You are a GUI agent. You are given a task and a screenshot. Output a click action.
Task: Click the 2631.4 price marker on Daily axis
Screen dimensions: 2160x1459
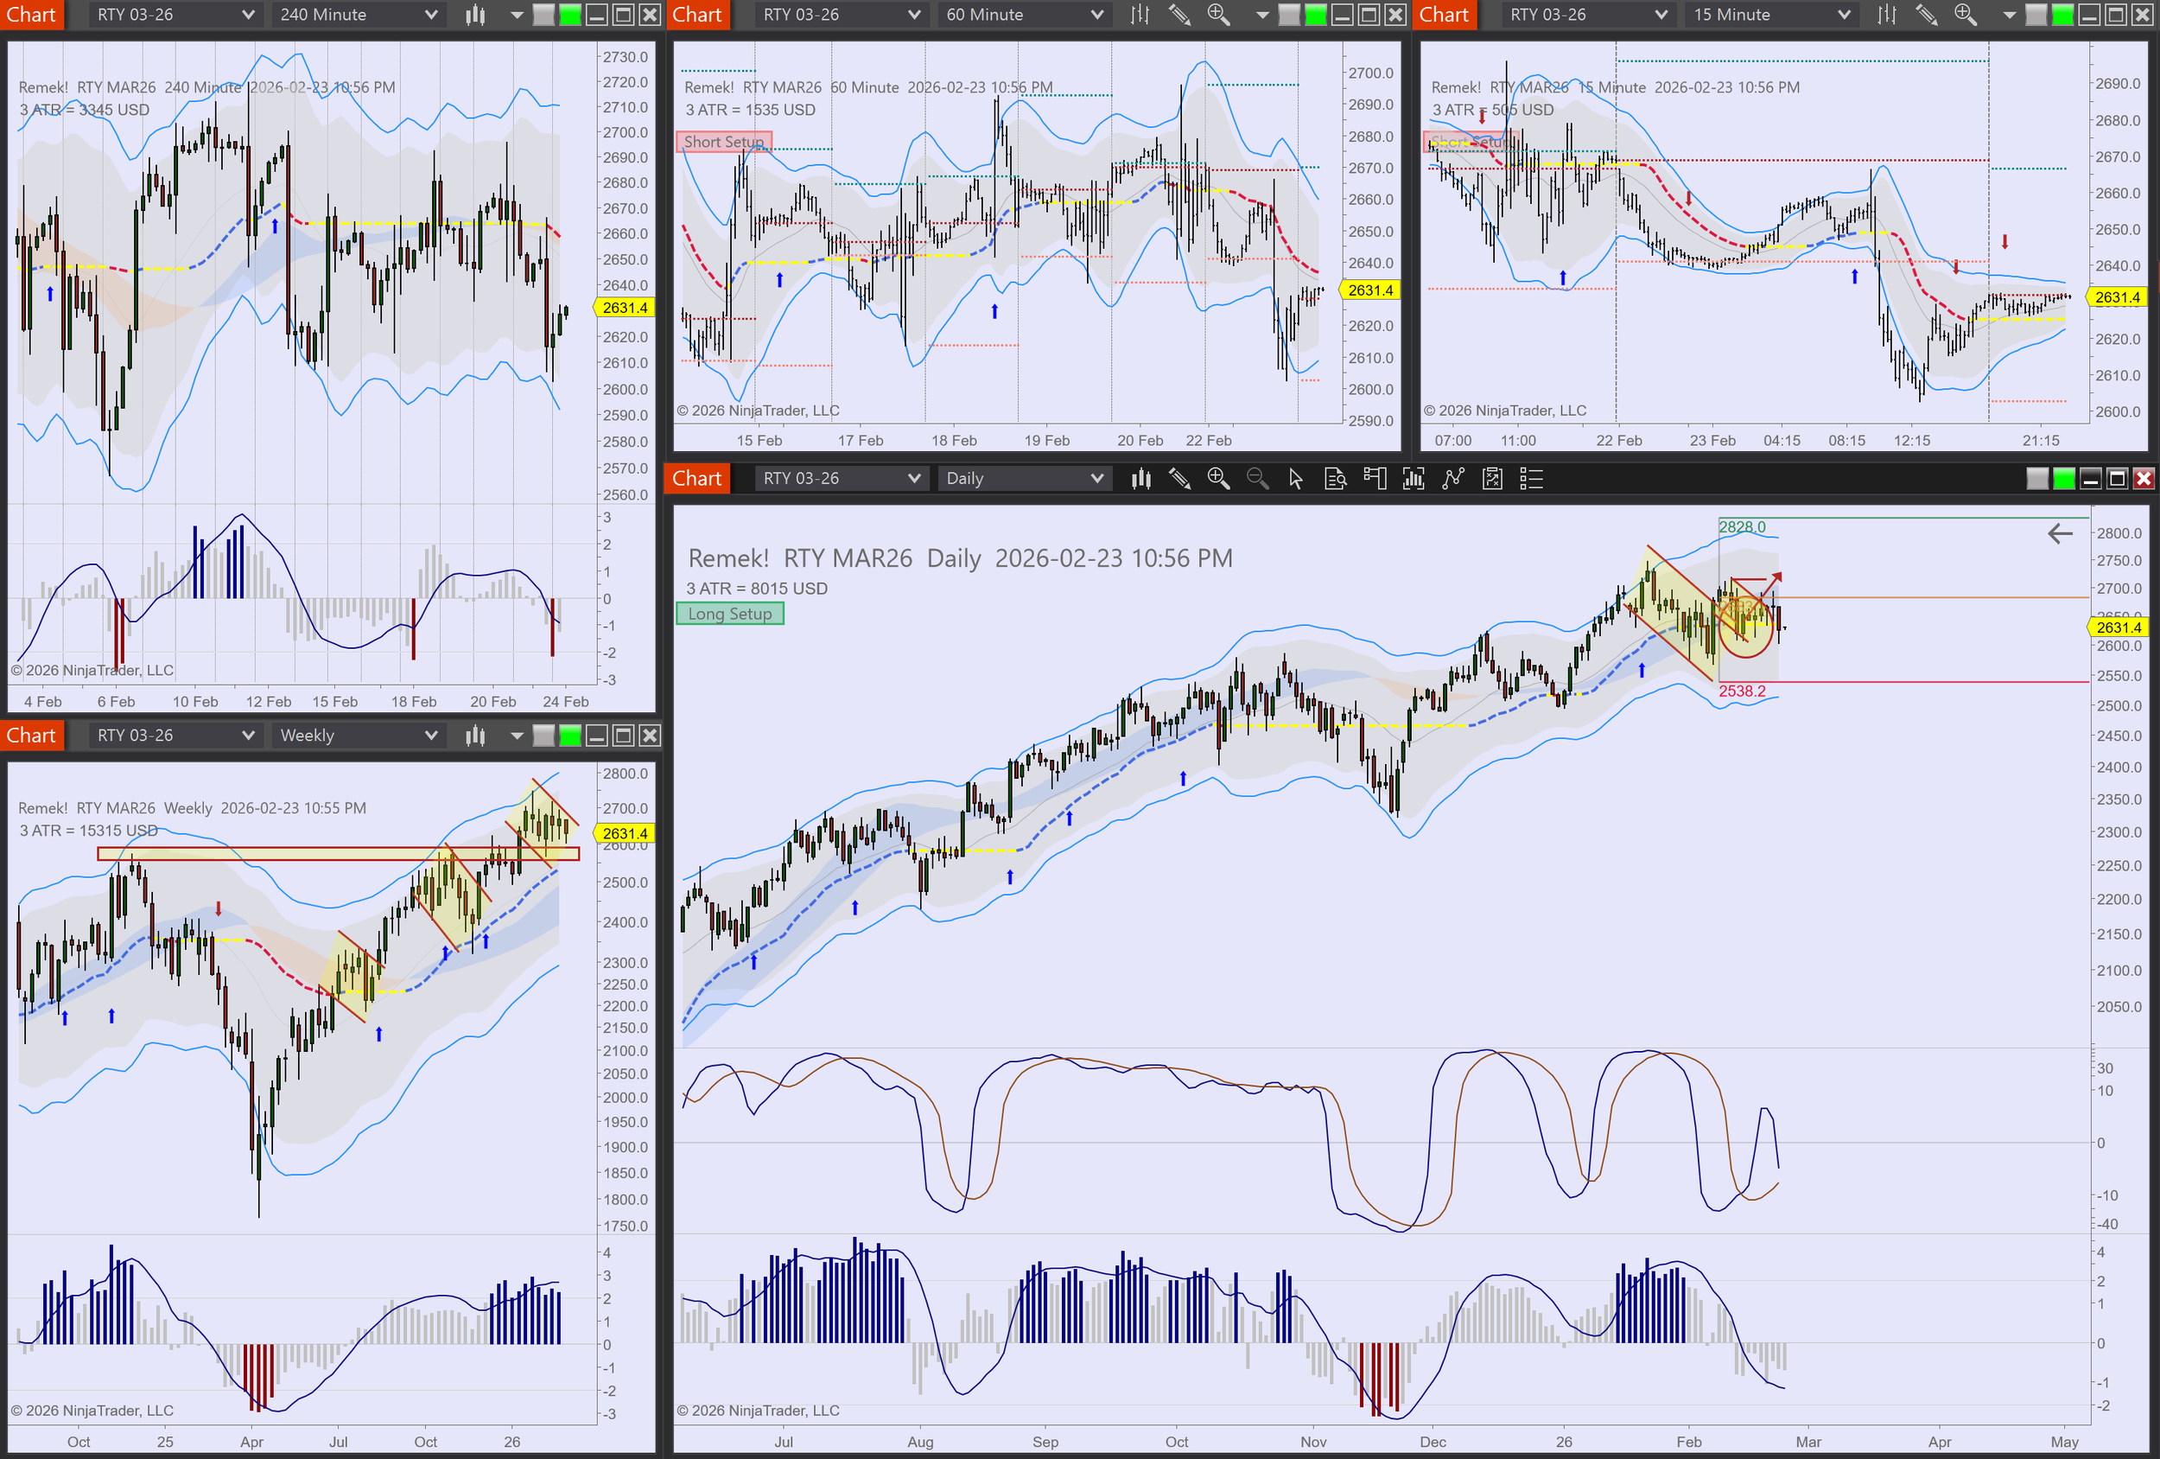pos(2119,627)
